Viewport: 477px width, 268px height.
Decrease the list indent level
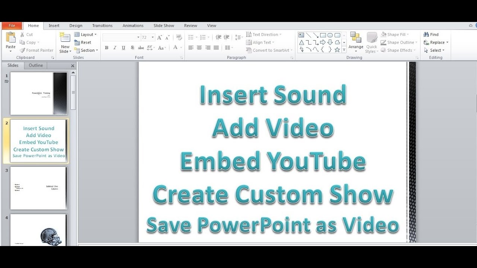click(218, 37)
